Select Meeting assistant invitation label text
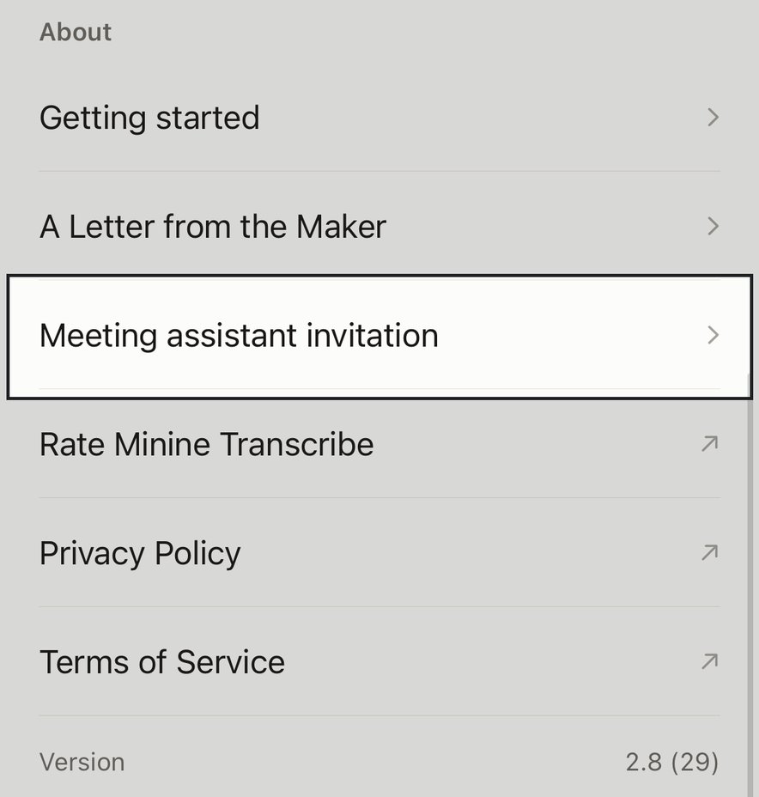The width and height of the screenshot is (759, 797). click(x=239, y=336)
